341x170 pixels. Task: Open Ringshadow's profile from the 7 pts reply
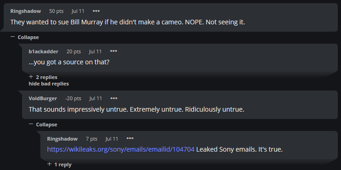click(62, 139)
